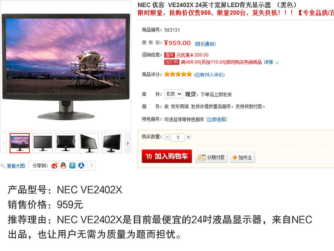Click 加关注 to follow this product

point(242,157)
